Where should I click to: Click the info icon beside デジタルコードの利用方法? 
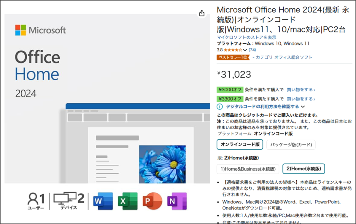point(219,107)
